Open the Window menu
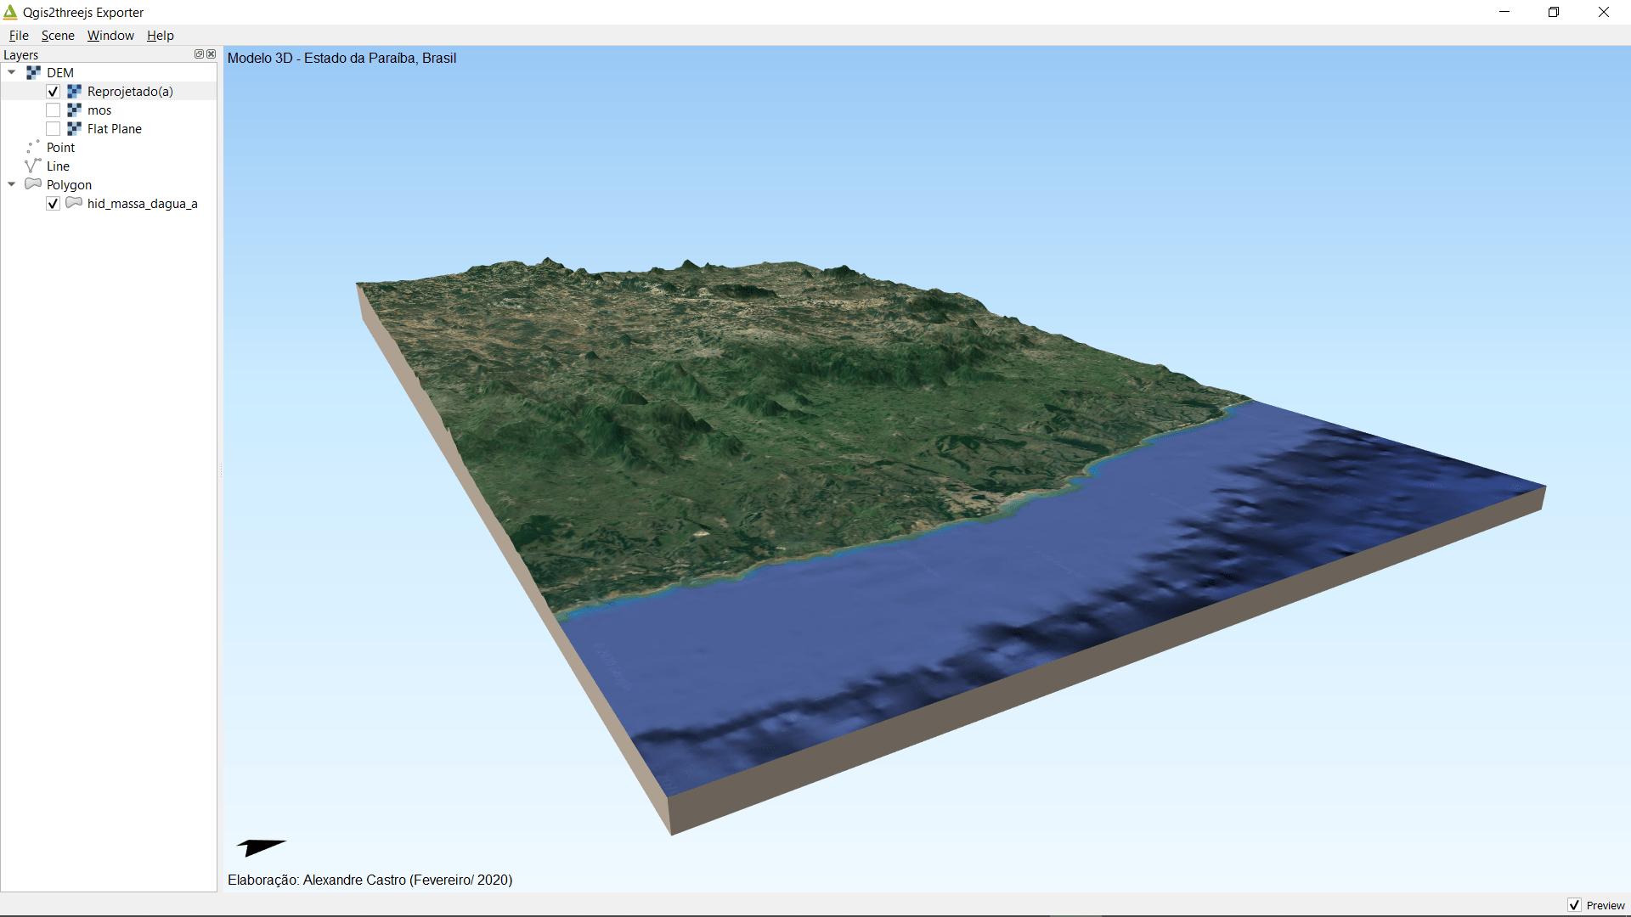The image size is (1631, 917). pos(110,35)
